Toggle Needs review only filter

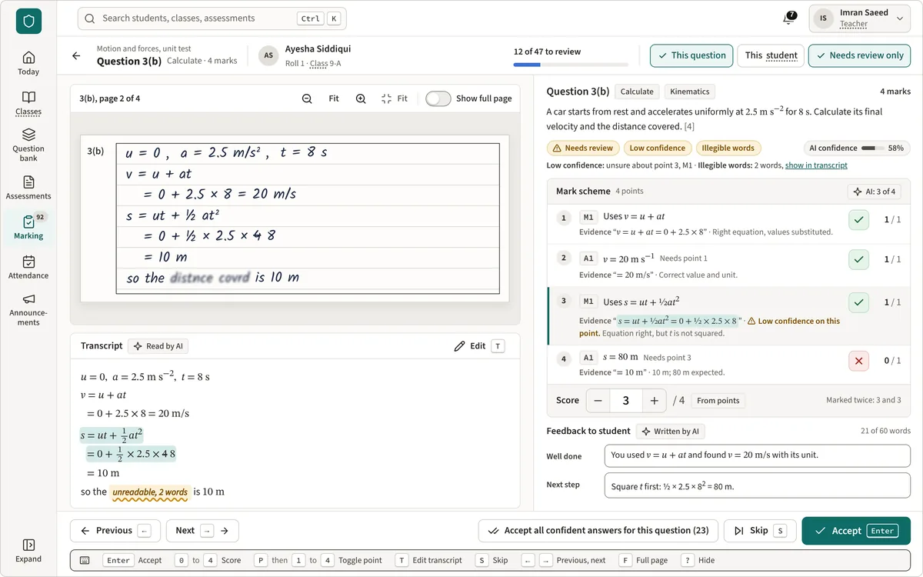(x=859, y=55)
